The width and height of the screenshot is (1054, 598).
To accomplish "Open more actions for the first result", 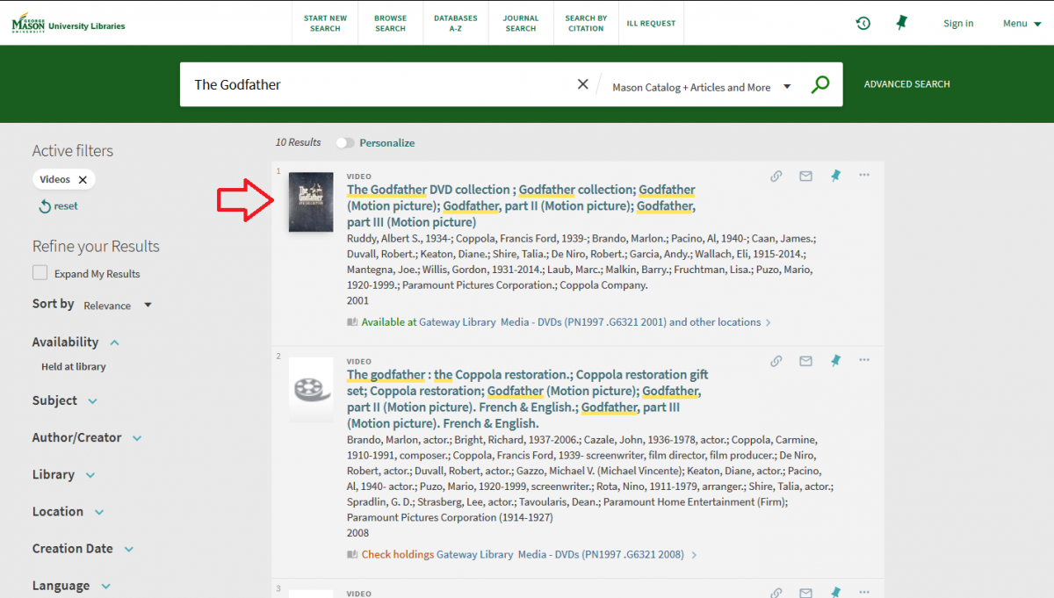I will 863,175.
